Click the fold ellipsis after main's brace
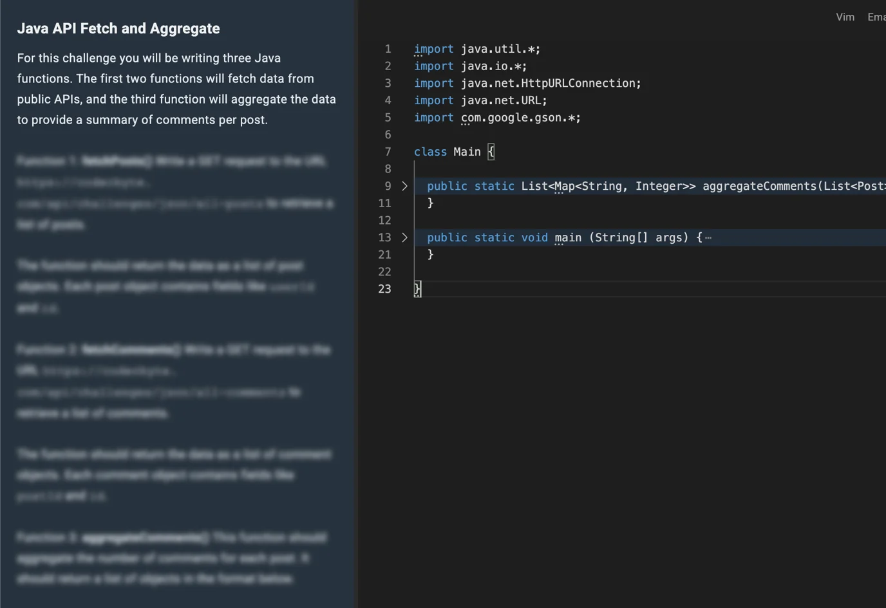The width and height of the screenshot is (886, 608). tap(708, 238)
